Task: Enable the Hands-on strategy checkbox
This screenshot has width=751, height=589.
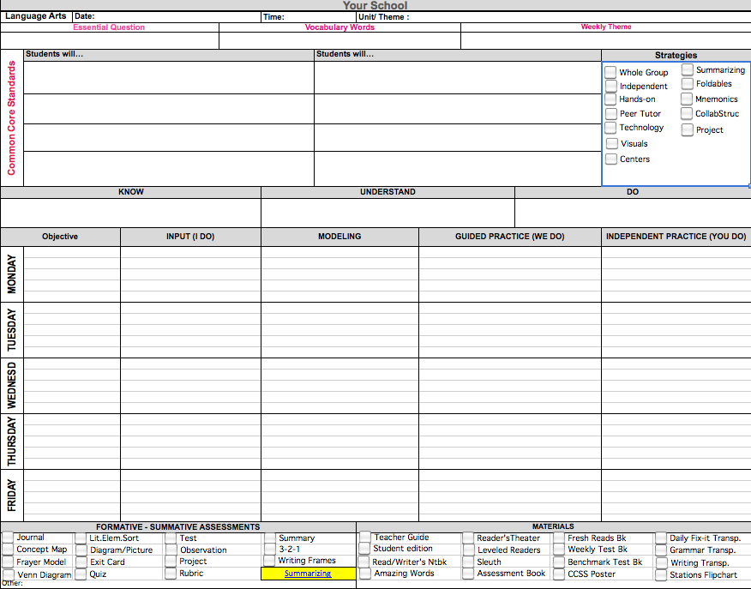Action: point(610,99)
